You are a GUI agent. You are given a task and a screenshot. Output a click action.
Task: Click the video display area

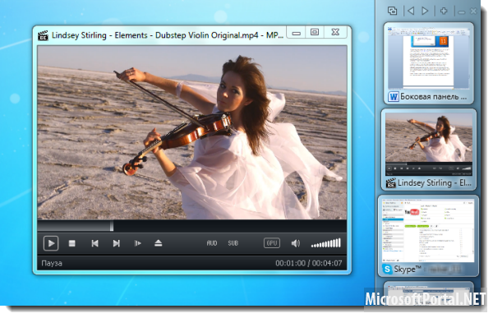191,132
